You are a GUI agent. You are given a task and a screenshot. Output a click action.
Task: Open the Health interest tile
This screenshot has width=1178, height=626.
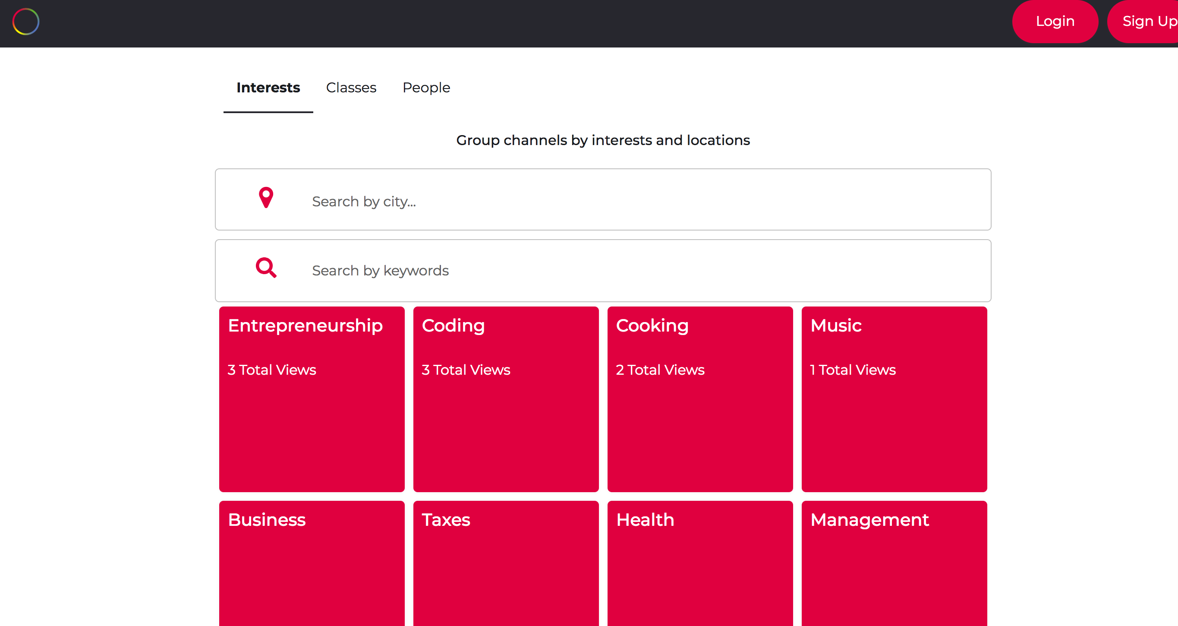tap(700, 563)
